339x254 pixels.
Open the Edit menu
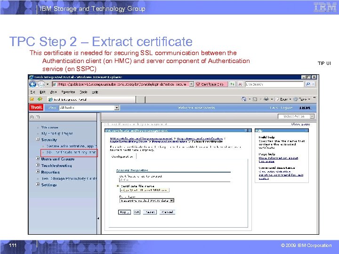pyautogui.click(x=42, y=92)
